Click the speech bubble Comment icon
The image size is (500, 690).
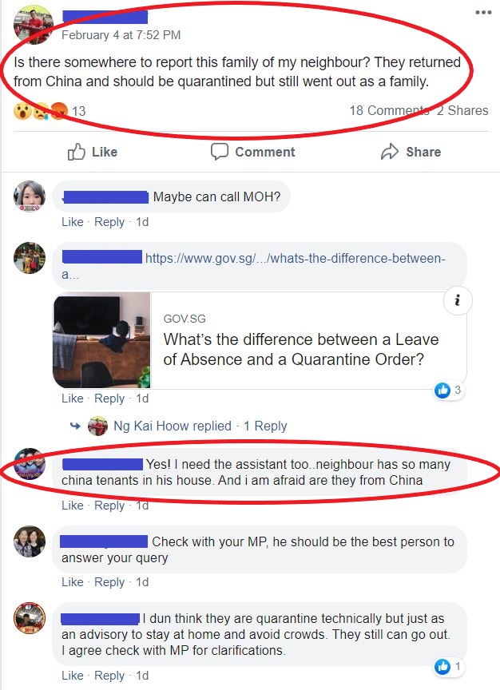[219, 152]
